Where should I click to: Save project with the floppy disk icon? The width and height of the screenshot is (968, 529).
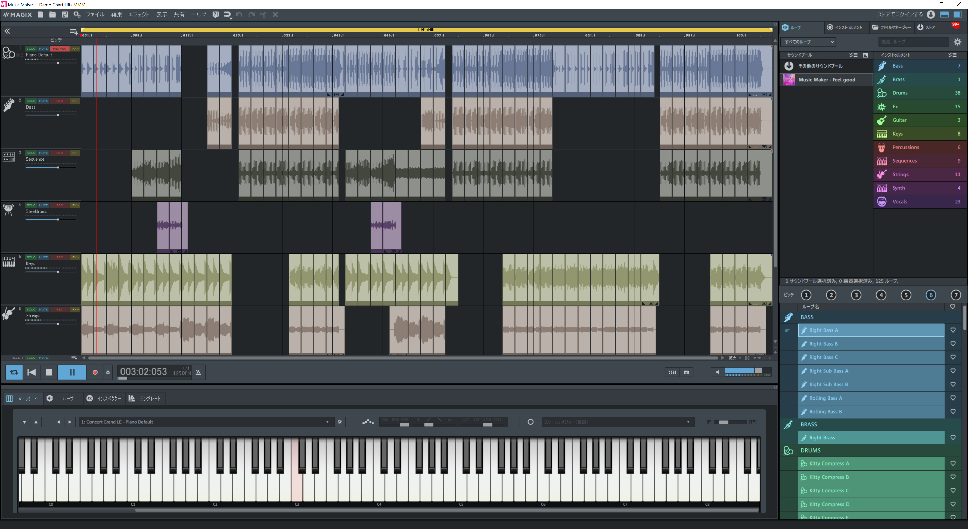pyautogui.click(x=65, y=15)
